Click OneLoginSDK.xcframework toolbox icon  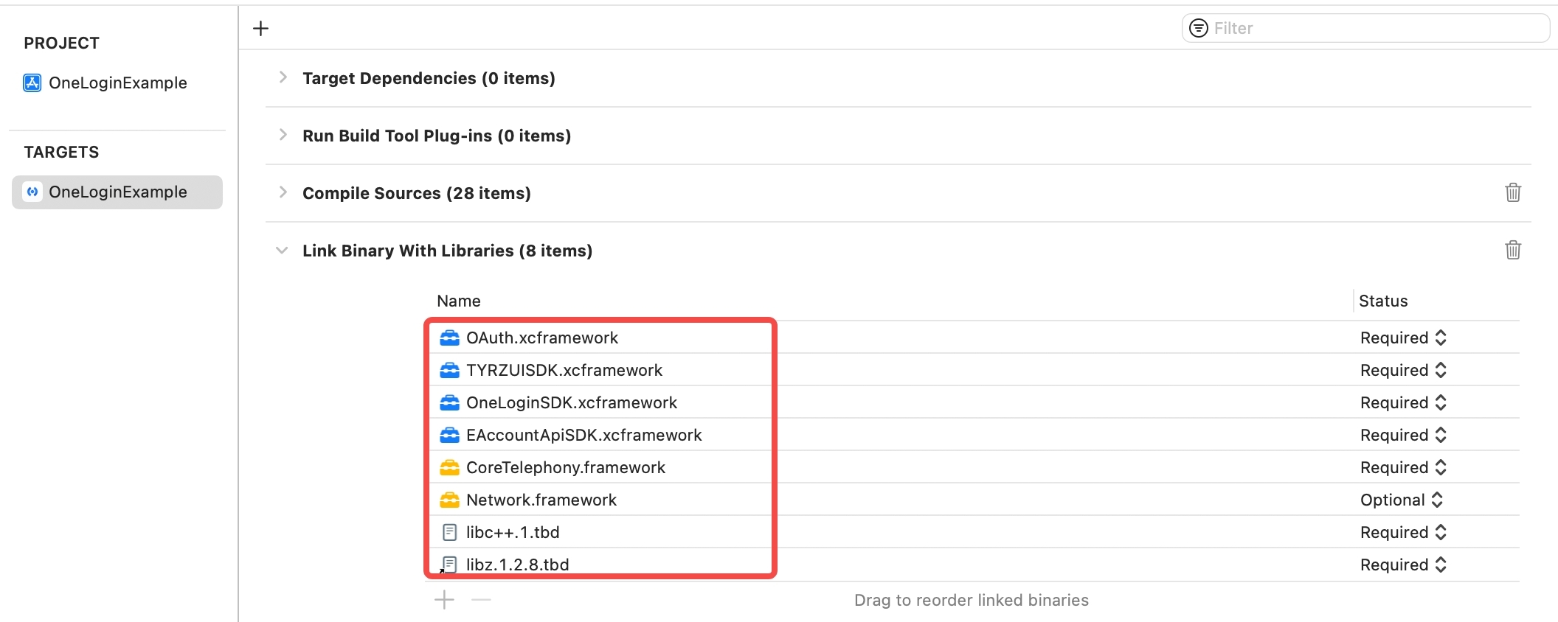coord(449,402)
